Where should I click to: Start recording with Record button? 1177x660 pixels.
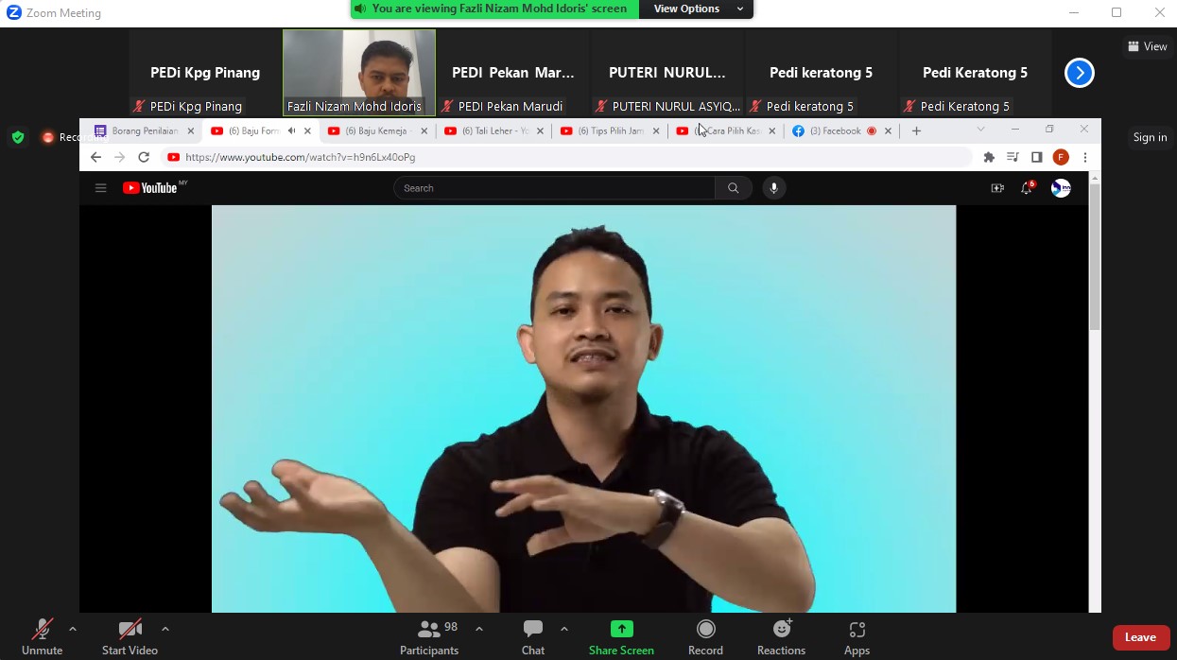tap(705, 630)
